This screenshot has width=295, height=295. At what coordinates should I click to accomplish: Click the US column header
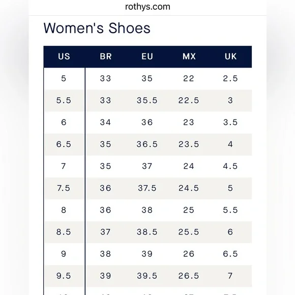click(x=64, y=56)
